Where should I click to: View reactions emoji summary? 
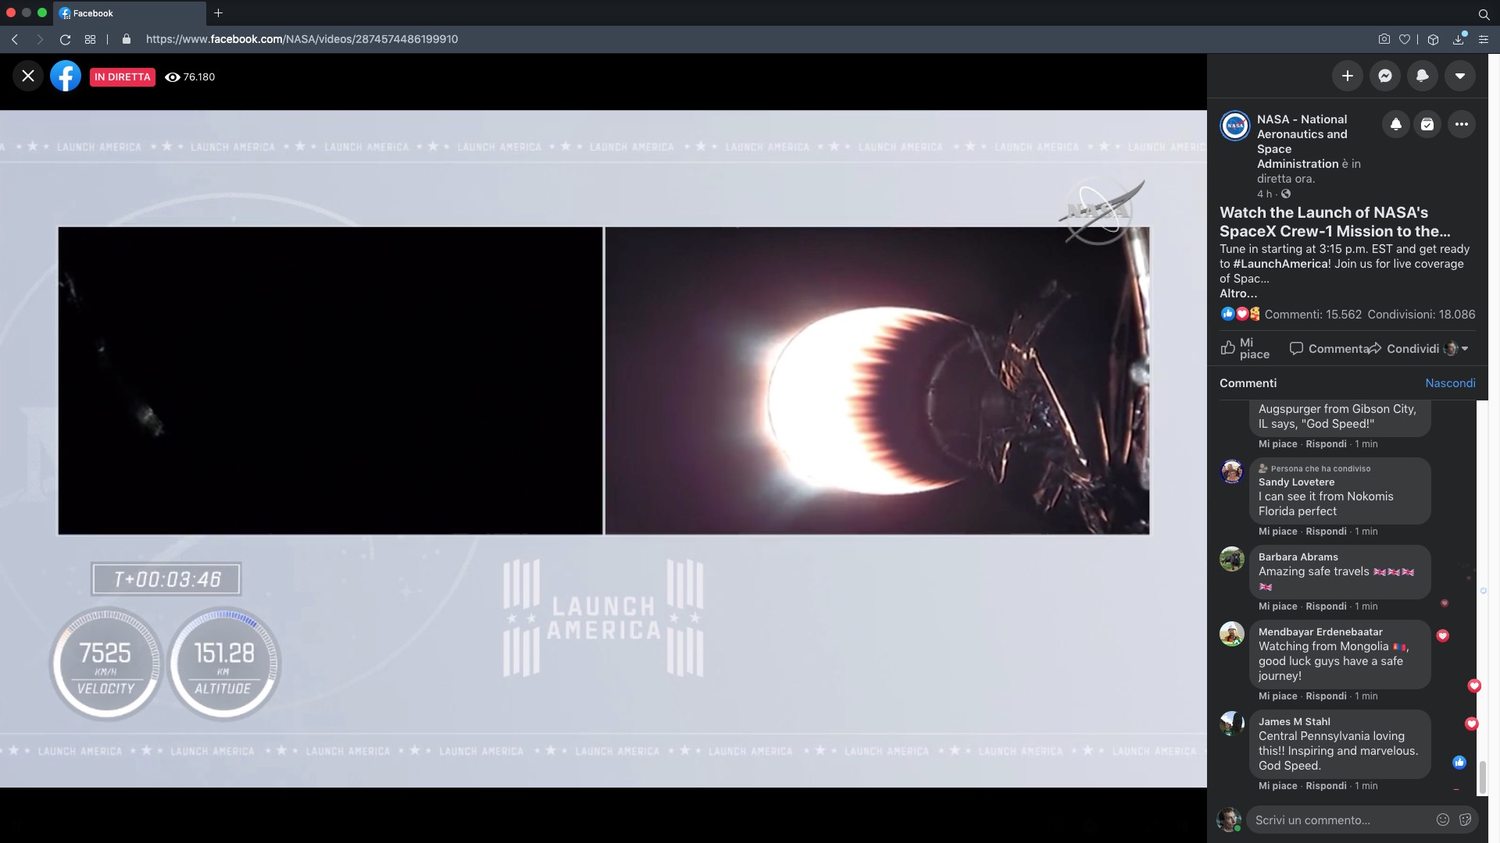[1241, 314]
